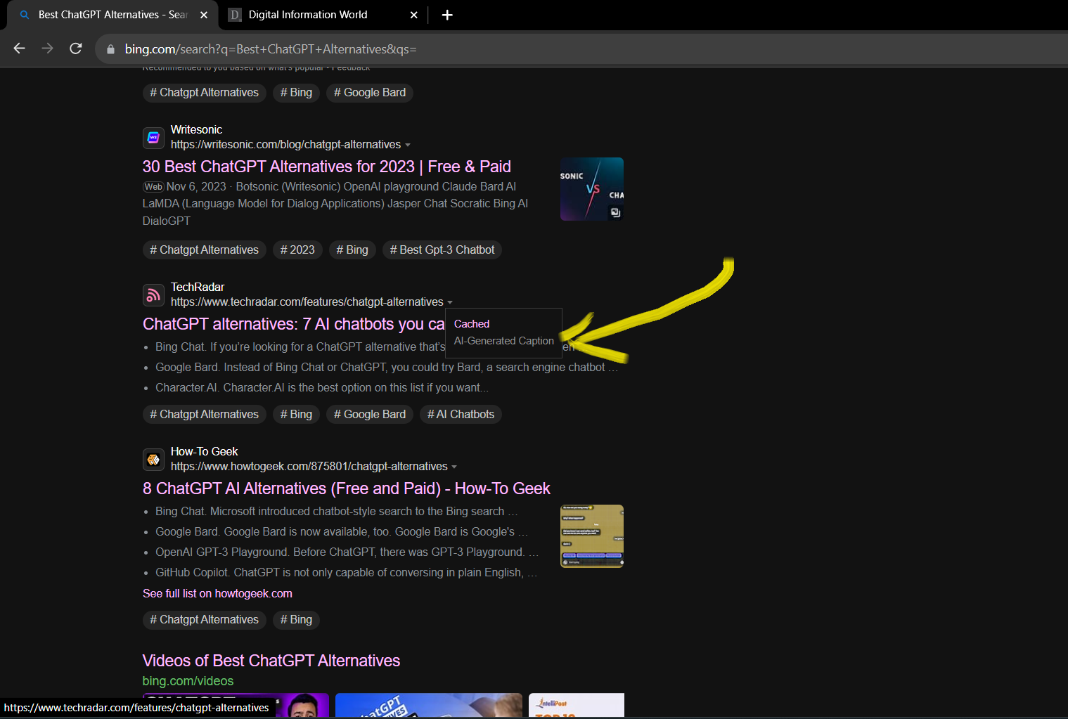
Task: Select the Best ChatGPT Alternatives search tab
Action: (113, 15)
